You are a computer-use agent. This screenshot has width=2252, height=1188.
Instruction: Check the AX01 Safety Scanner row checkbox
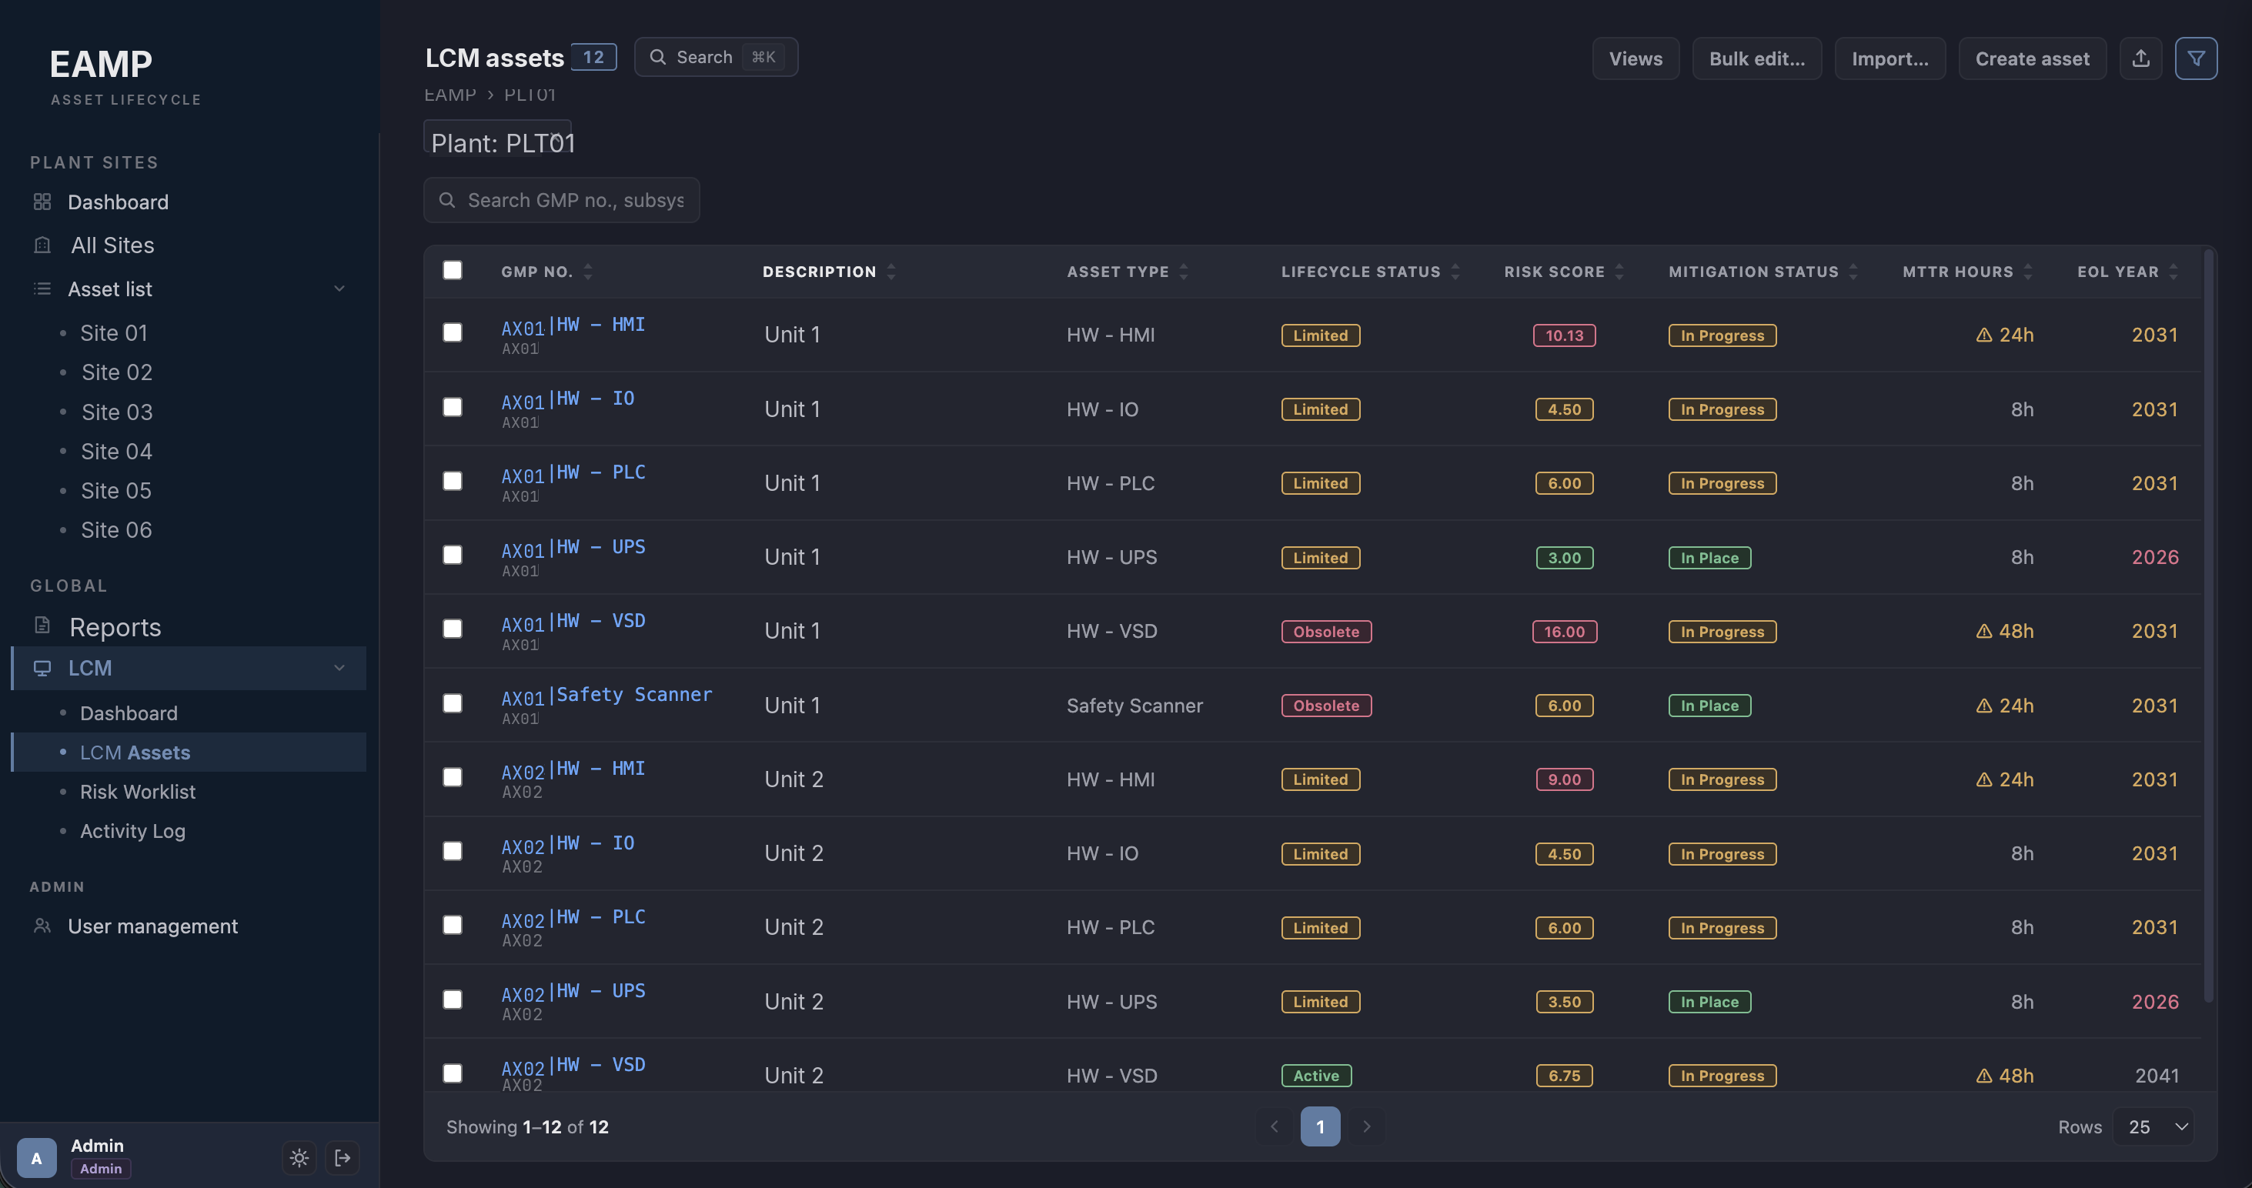452,702
